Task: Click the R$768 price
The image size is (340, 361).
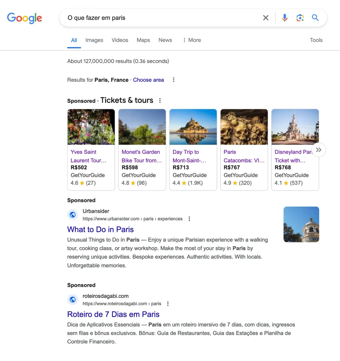Action: (x=283, y=167)
